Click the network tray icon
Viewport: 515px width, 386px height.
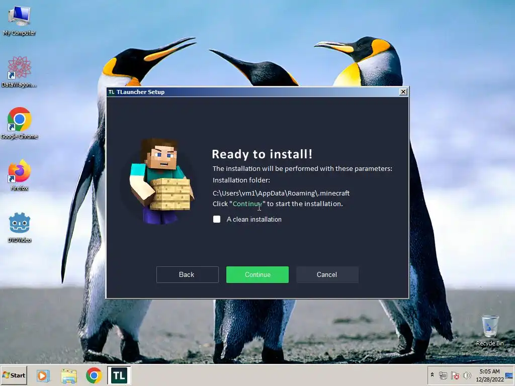(443, 375)
